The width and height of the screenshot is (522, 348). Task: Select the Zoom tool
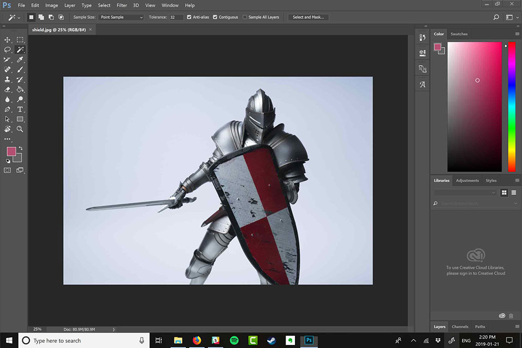pyautogui.click(x=20, y=129)
